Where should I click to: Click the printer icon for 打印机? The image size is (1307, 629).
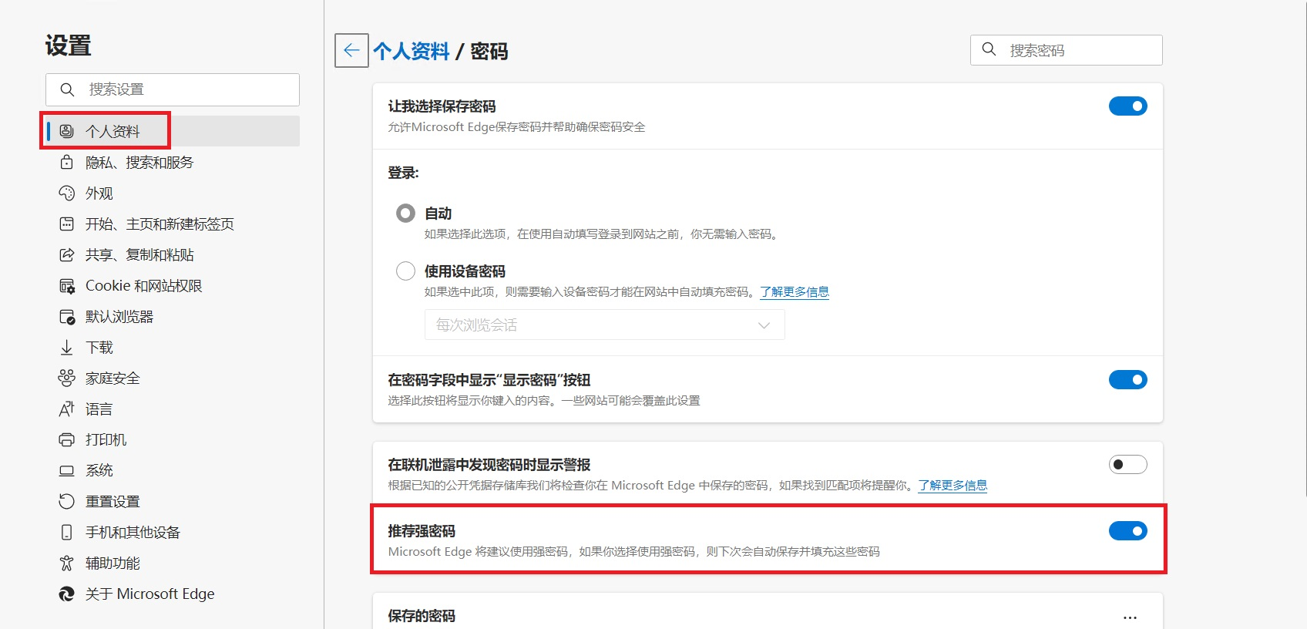[67, 439]
